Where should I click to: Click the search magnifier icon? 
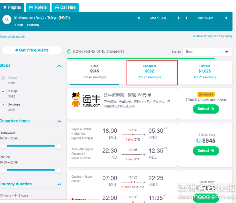pos(7,19)
